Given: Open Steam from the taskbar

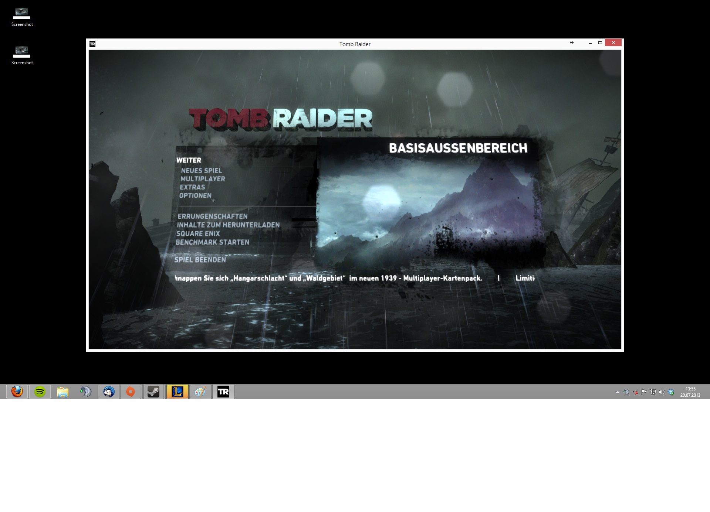Looking at the screenshot, I should pos(153,392).
